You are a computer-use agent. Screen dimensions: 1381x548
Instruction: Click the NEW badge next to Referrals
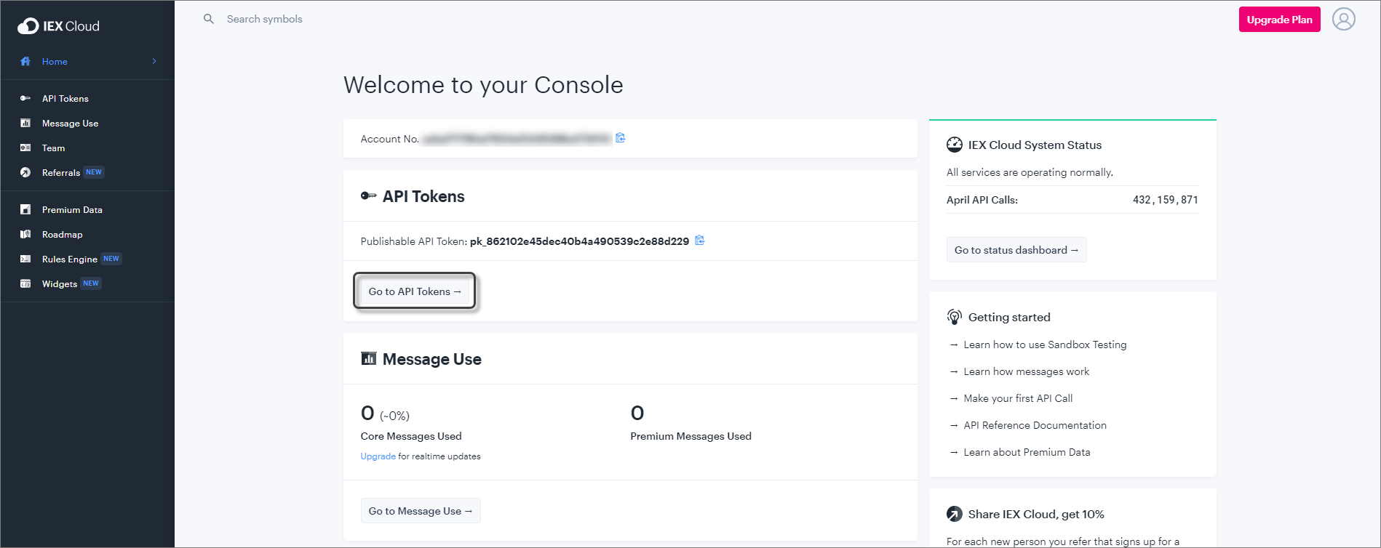click(x=94, y=172)
